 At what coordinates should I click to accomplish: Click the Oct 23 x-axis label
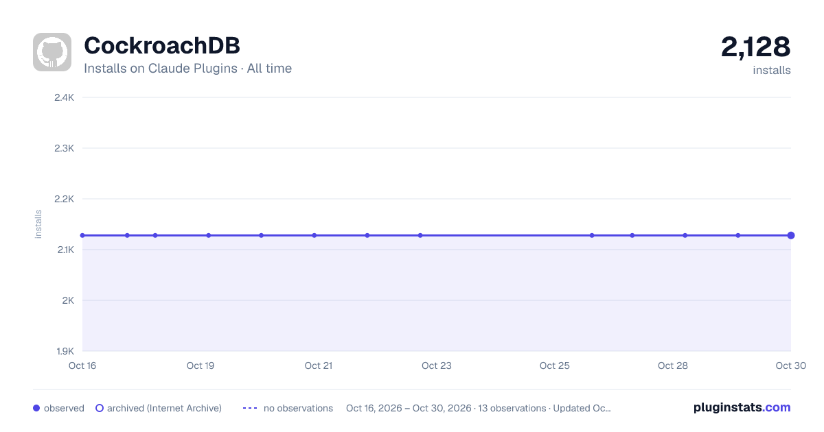[437, 365]
